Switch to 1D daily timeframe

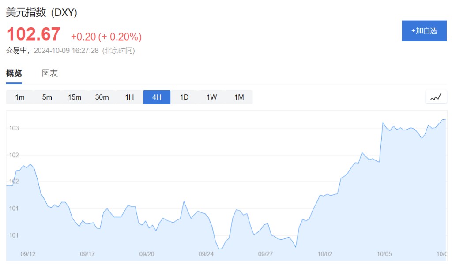184,97
